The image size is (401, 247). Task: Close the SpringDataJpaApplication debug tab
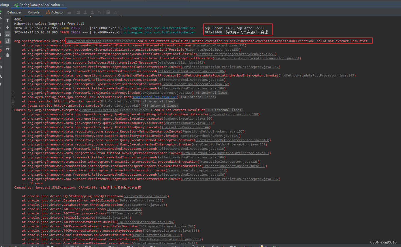63,5
